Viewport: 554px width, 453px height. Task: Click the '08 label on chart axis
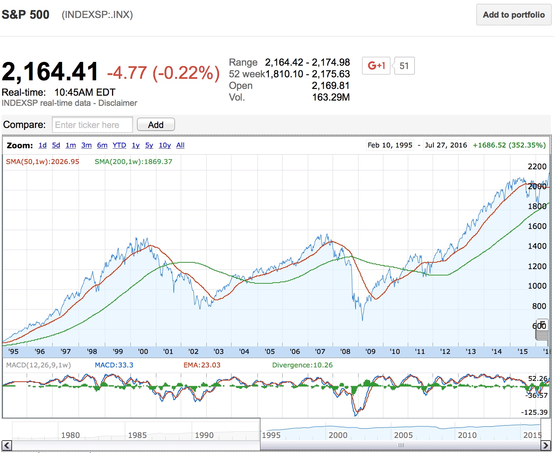tap(345, 352)
